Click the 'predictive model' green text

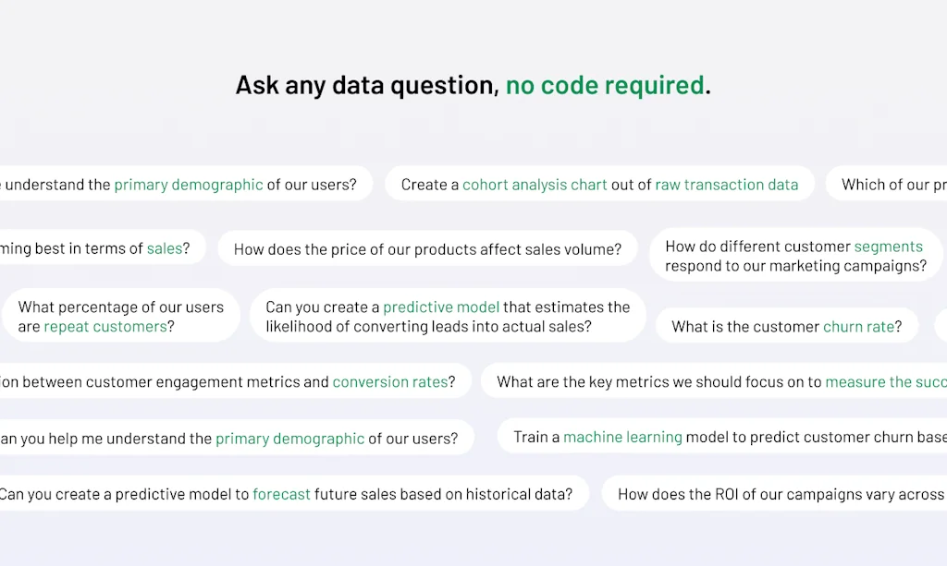pyautogui.click(x=441, y=307)
